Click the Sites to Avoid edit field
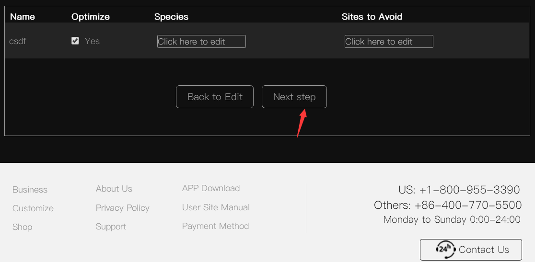535x262 pixels. (x=389, y=42)
